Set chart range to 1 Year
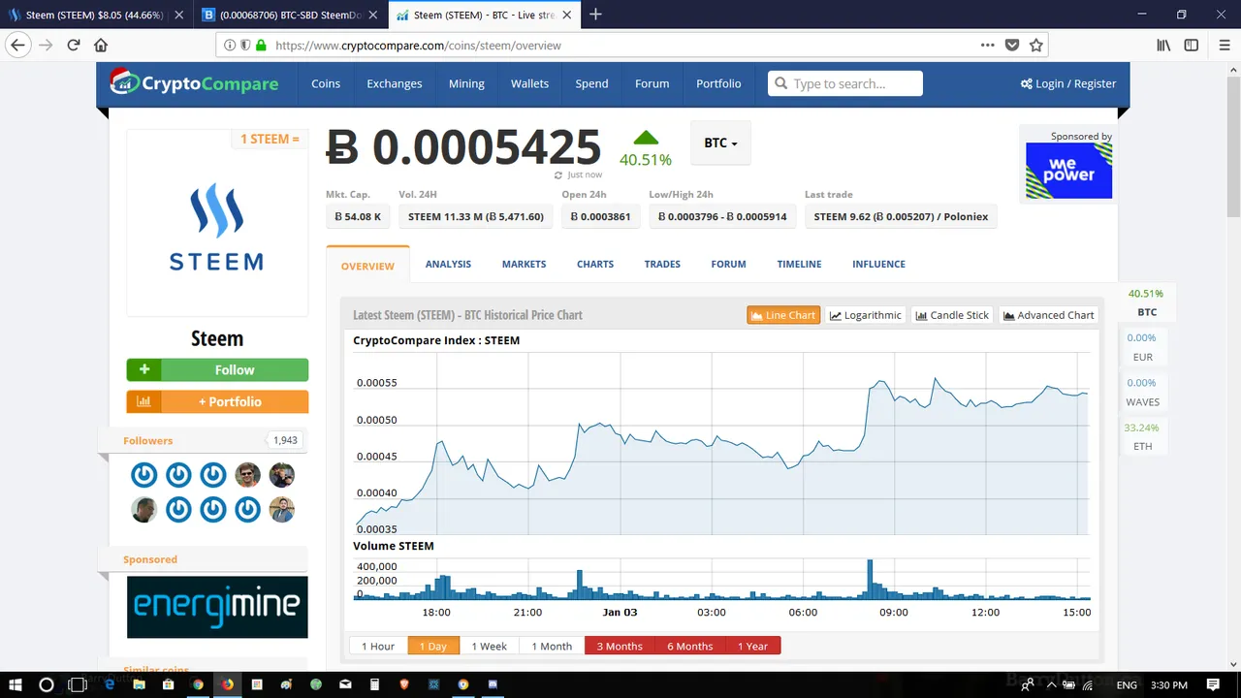 (x=752, y=646)
